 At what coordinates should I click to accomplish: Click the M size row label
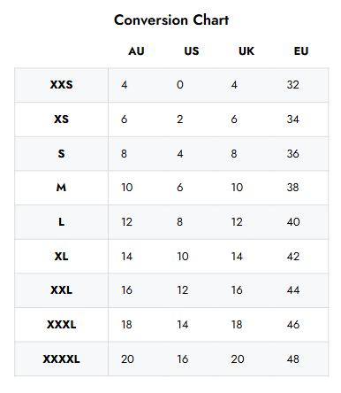click(61, 188)
